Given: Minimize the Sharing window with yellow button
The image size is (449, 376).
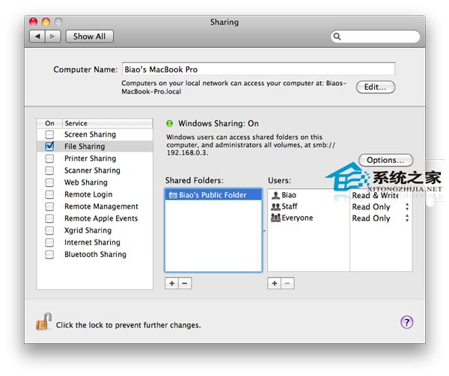Looking at the screenshot, I should click(46, 22).
